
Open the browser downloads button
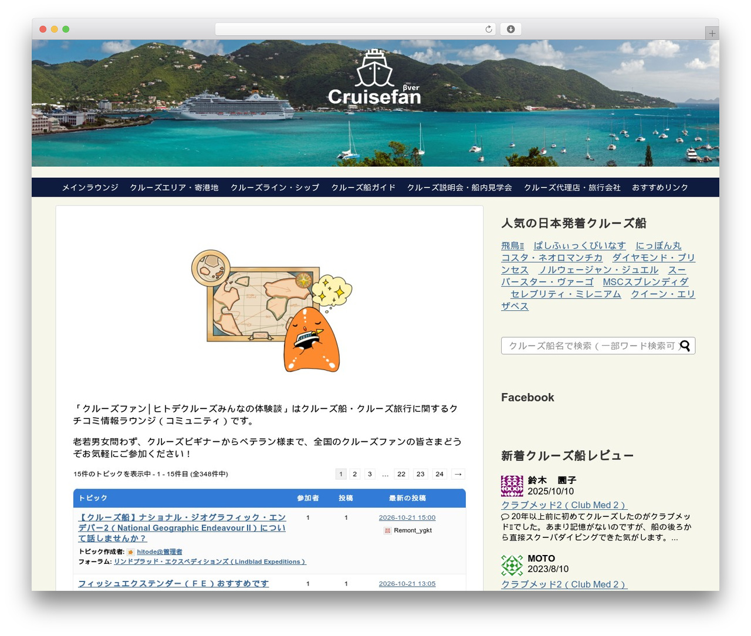pyautogui.click(x=511, y=29)
